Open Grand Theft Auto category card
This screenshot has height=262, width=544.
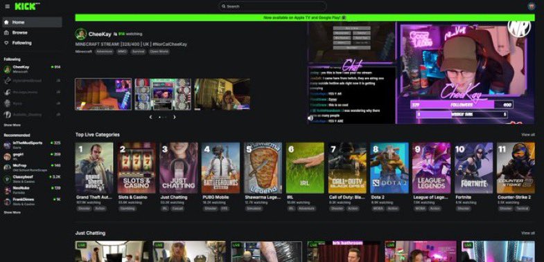pos(94,168)
